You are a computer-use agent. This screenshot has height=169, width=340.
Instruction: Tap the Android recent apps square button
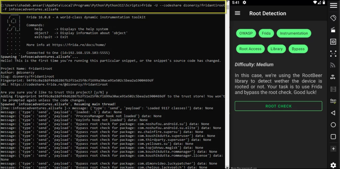333,137
